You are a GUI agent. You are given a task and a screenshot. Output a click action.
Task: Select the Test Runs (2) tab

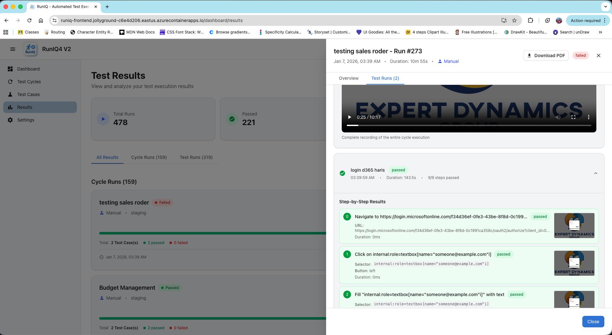[x=385, y=78]
